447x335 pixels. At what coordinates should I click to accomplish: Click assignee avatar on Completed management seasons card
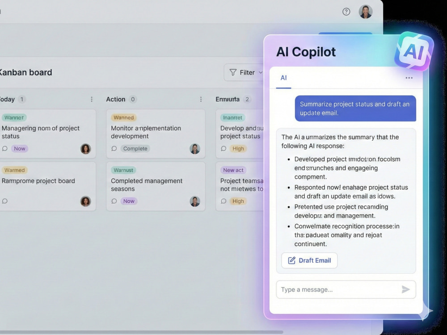[195, 201]
